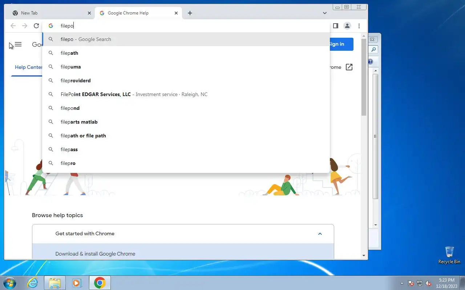Click the 'Browse help topics' heading
The height and width of the screenshot is (290, 465).
coord(57,215)
